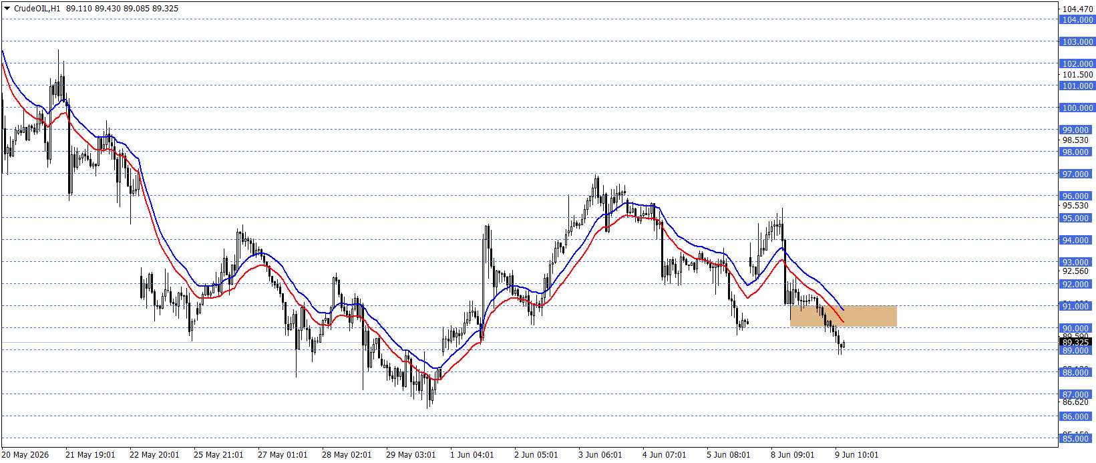Click the 95.530 scale value
This screenshot has width=1096, height=463.
[x=1075, y=206]
